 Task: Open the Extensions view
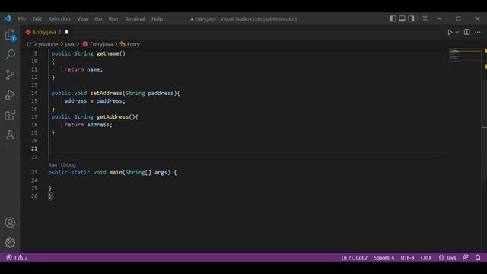10,115
